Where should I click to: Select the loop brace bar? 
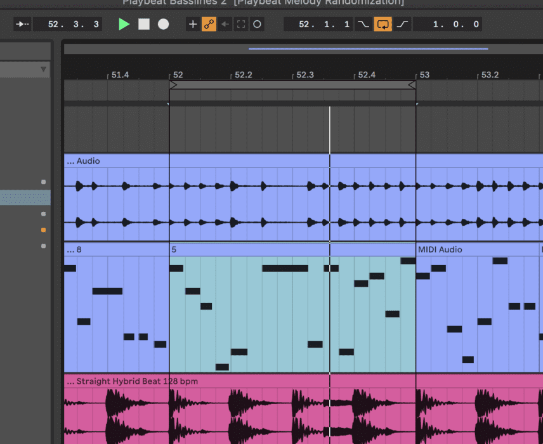292,85
